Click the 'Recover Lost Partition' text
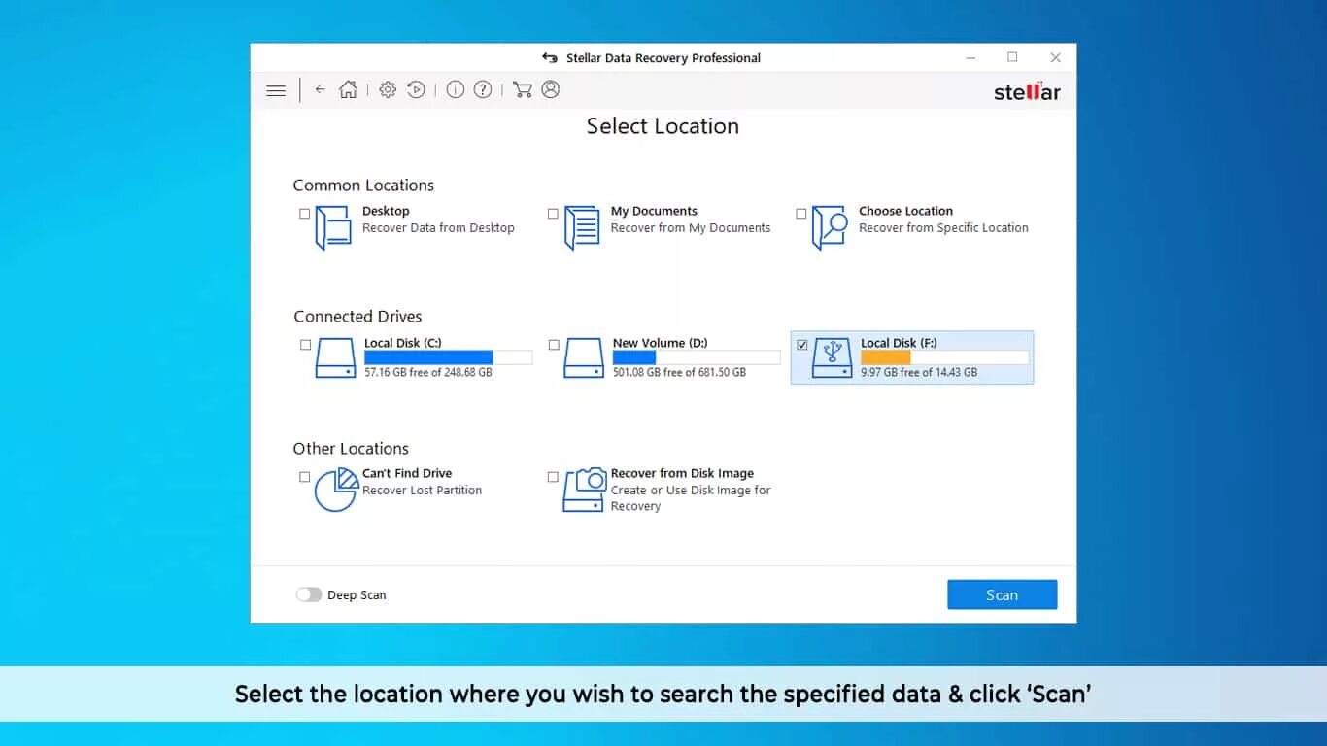1327x746 pixels. pos(422,491)
